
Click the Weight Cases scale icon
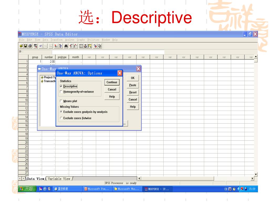(85, 46)
